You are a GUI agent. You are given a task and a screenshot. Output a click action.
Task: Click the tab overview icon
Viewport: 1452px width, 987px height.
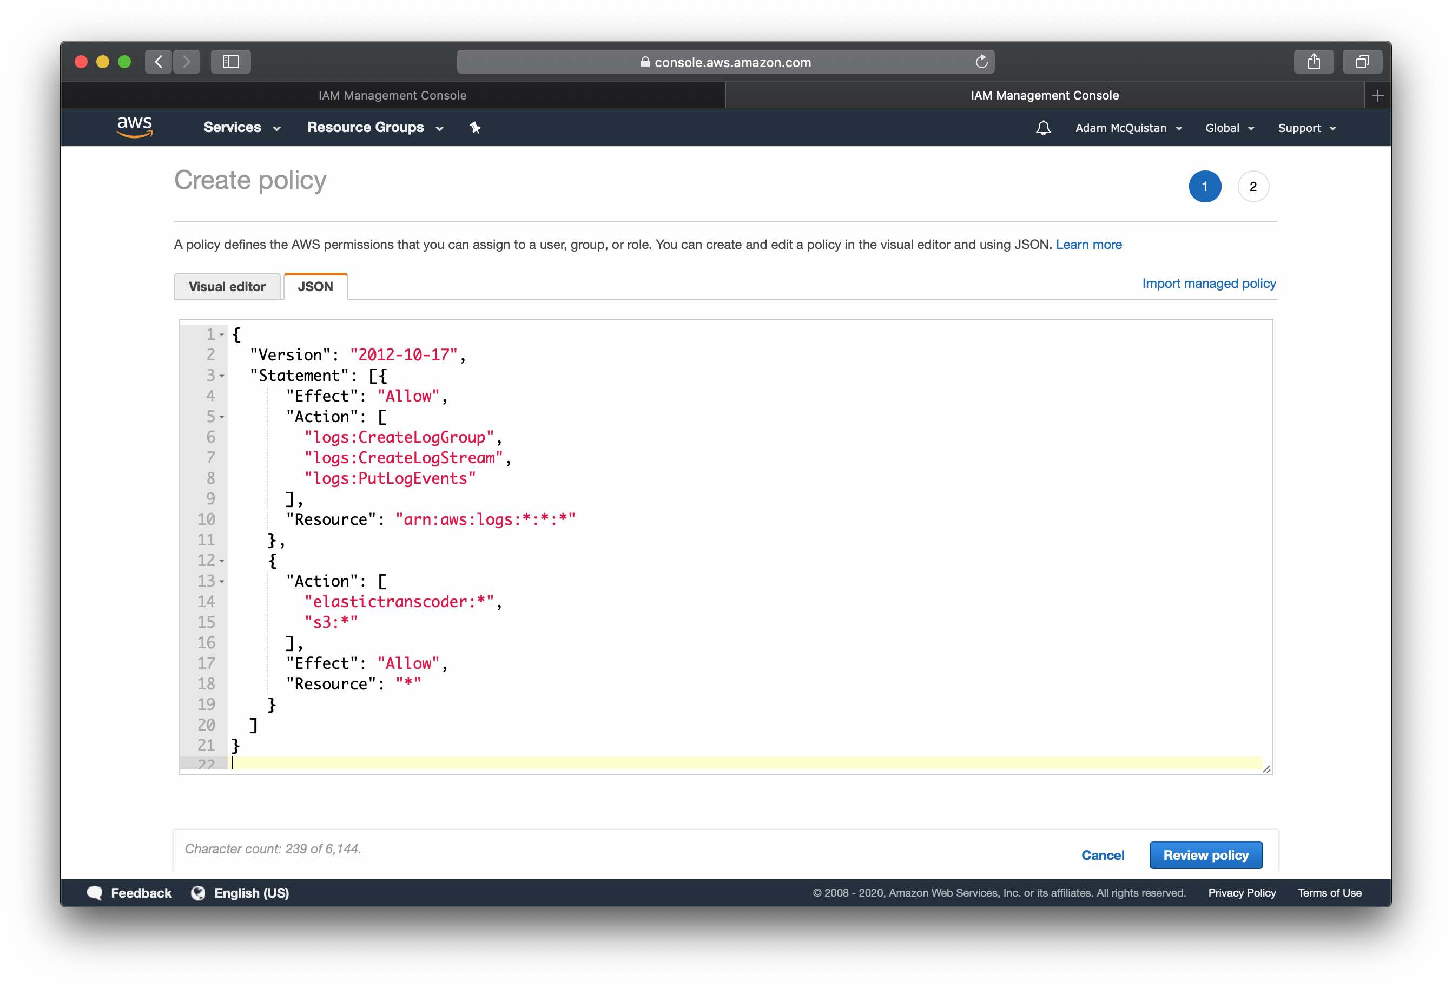pos(1363,62)
